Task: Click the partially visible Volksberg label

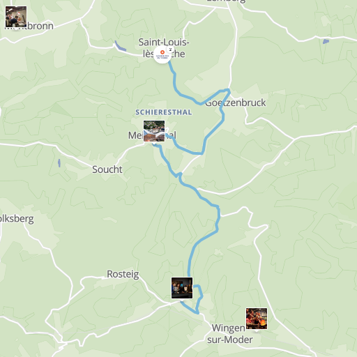Action: point(17,219)
